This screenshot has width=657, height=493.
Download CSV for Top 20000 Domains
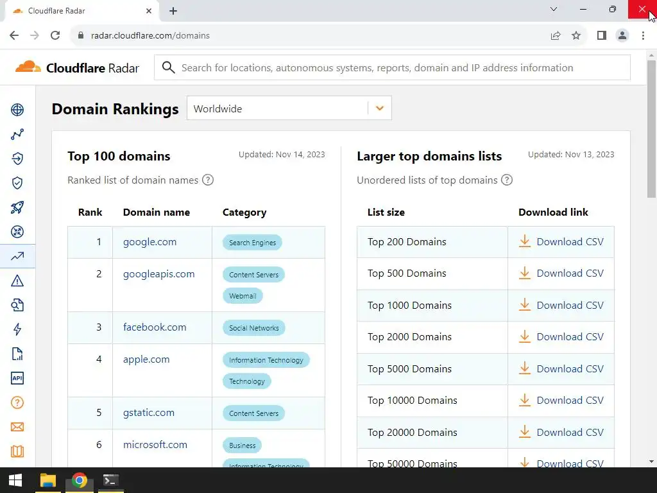click(561, 432)
